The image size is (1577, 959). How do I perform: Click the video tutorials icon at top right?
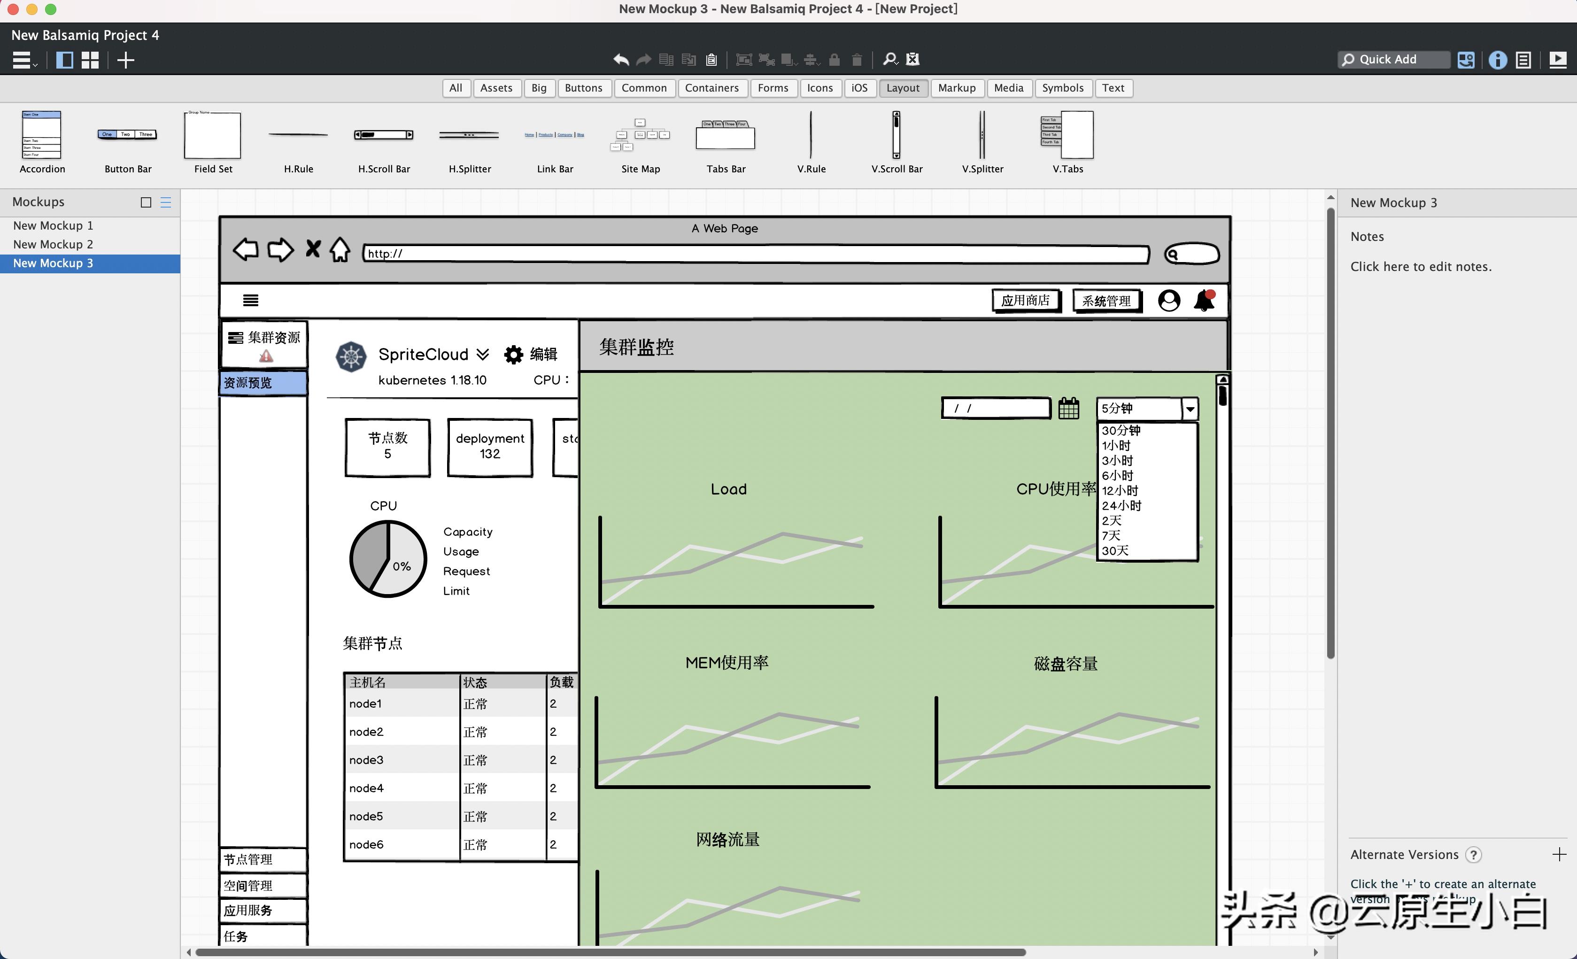tap(1558, 60)
